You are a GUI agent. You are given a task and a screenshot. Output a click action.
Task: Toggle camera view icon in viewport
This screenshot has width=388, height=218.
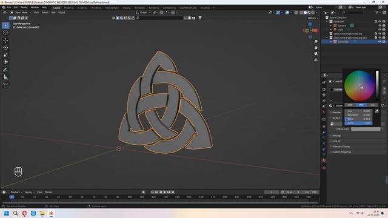coord(316,54)
